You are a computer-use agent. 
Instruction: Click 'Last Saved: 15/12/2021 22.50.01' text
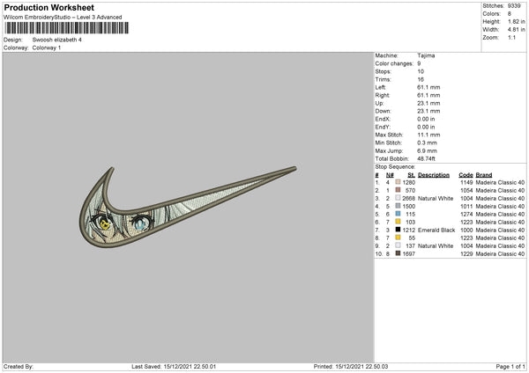[174, 367]
